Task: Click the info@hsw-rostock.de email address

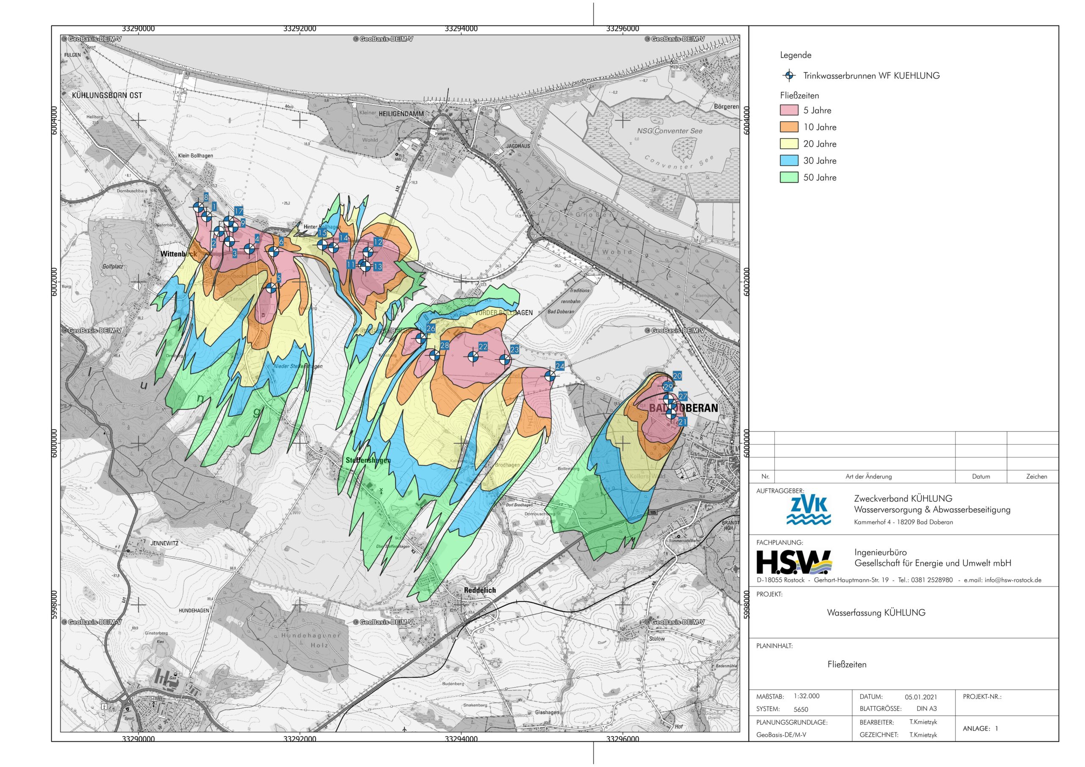Action: click(x=1013, y=580)
